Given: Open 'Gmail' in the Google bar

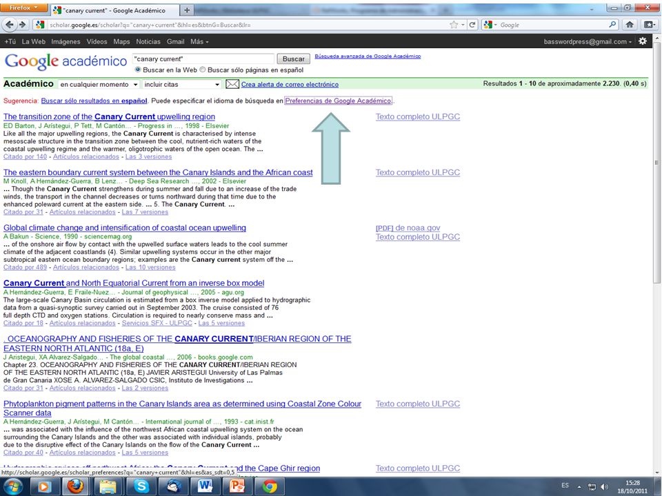Looking at the screenshot, I should pyautogui.click(x=175, y=41).
